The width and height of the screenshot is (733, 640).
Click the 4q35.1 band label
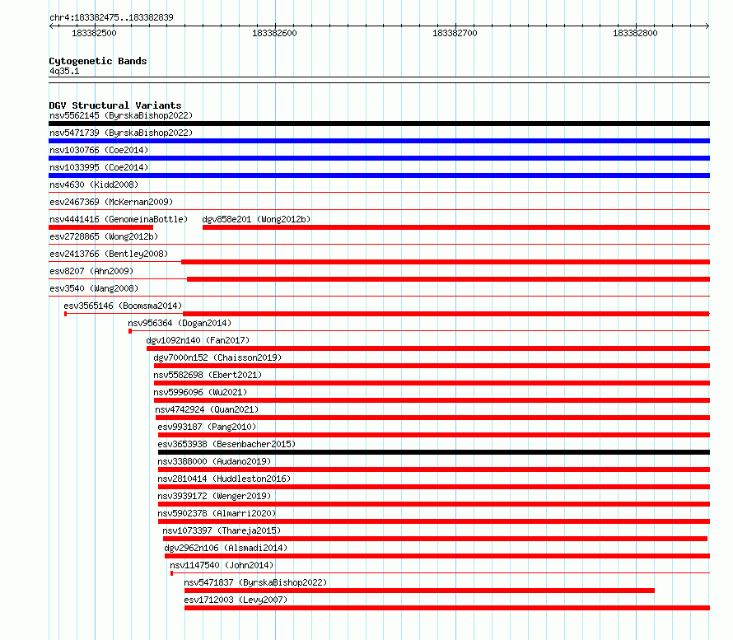point(64,71)
